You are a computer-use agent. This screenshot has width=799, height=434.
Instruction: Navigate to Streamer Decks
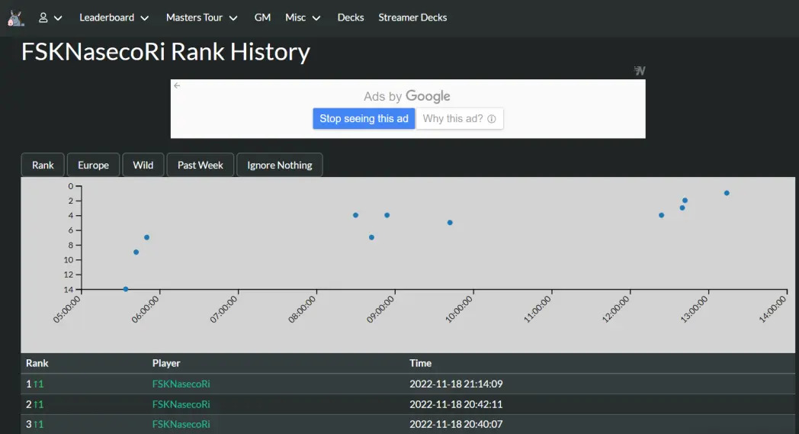[412, 18]
